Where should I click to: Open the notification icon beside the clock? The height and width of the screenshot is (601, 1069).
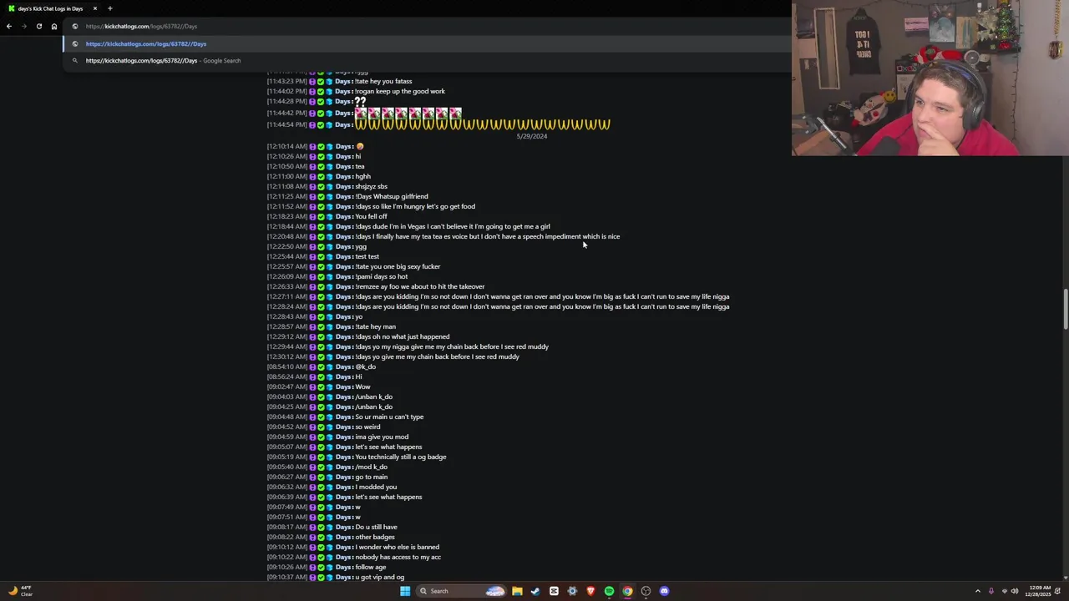(x=1057, y=591)
